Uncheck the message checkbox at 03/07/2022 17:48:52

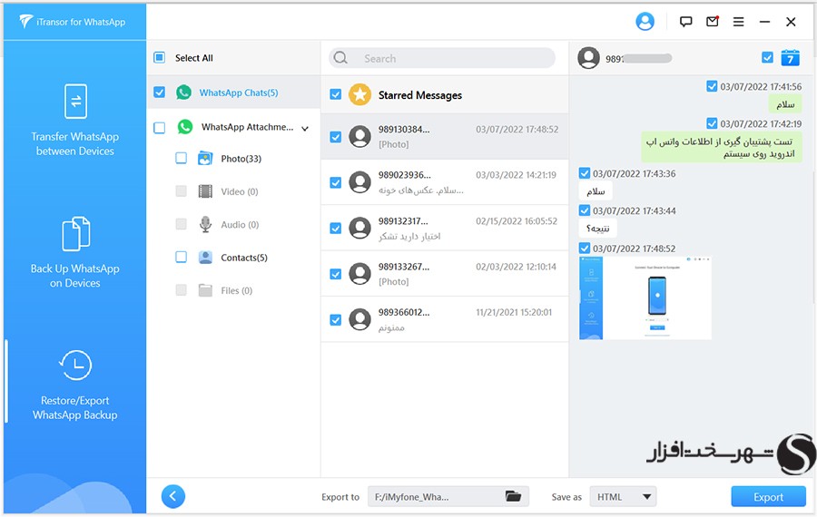(585, 248)
